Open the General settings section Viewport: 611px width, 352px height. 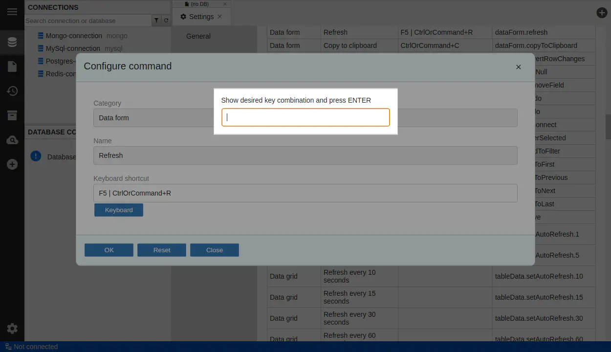point(198,36)
